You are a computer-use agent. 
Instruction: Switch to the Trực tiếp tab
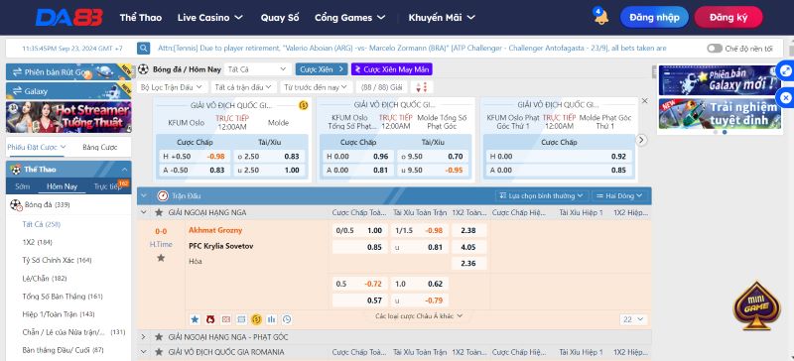[x=108, y=186]
